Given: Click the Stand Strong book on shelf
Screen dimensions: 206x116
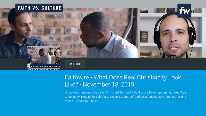Looking at the screenshot, I should [144, 37].
